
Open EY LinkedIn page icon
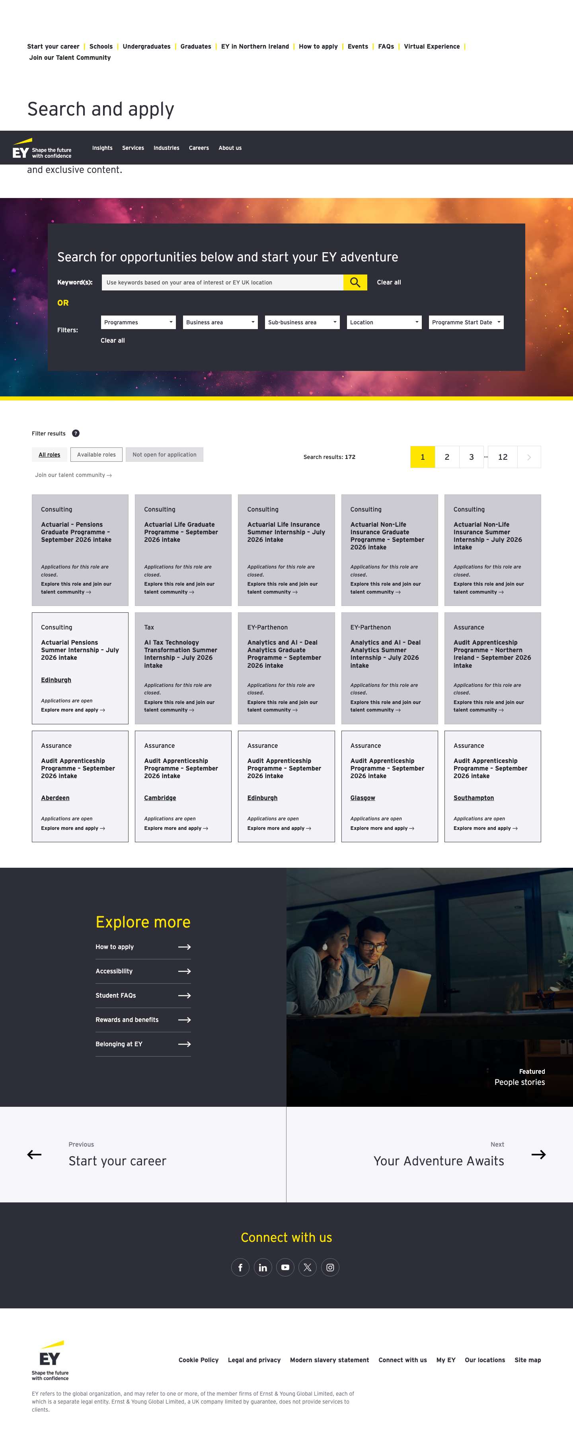(x=263, y=1267)
